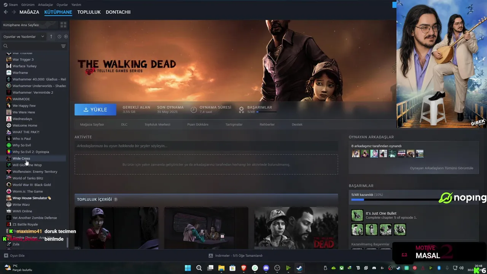Click the activity post input field
The image size is (487, 274).
click(206, 146)
